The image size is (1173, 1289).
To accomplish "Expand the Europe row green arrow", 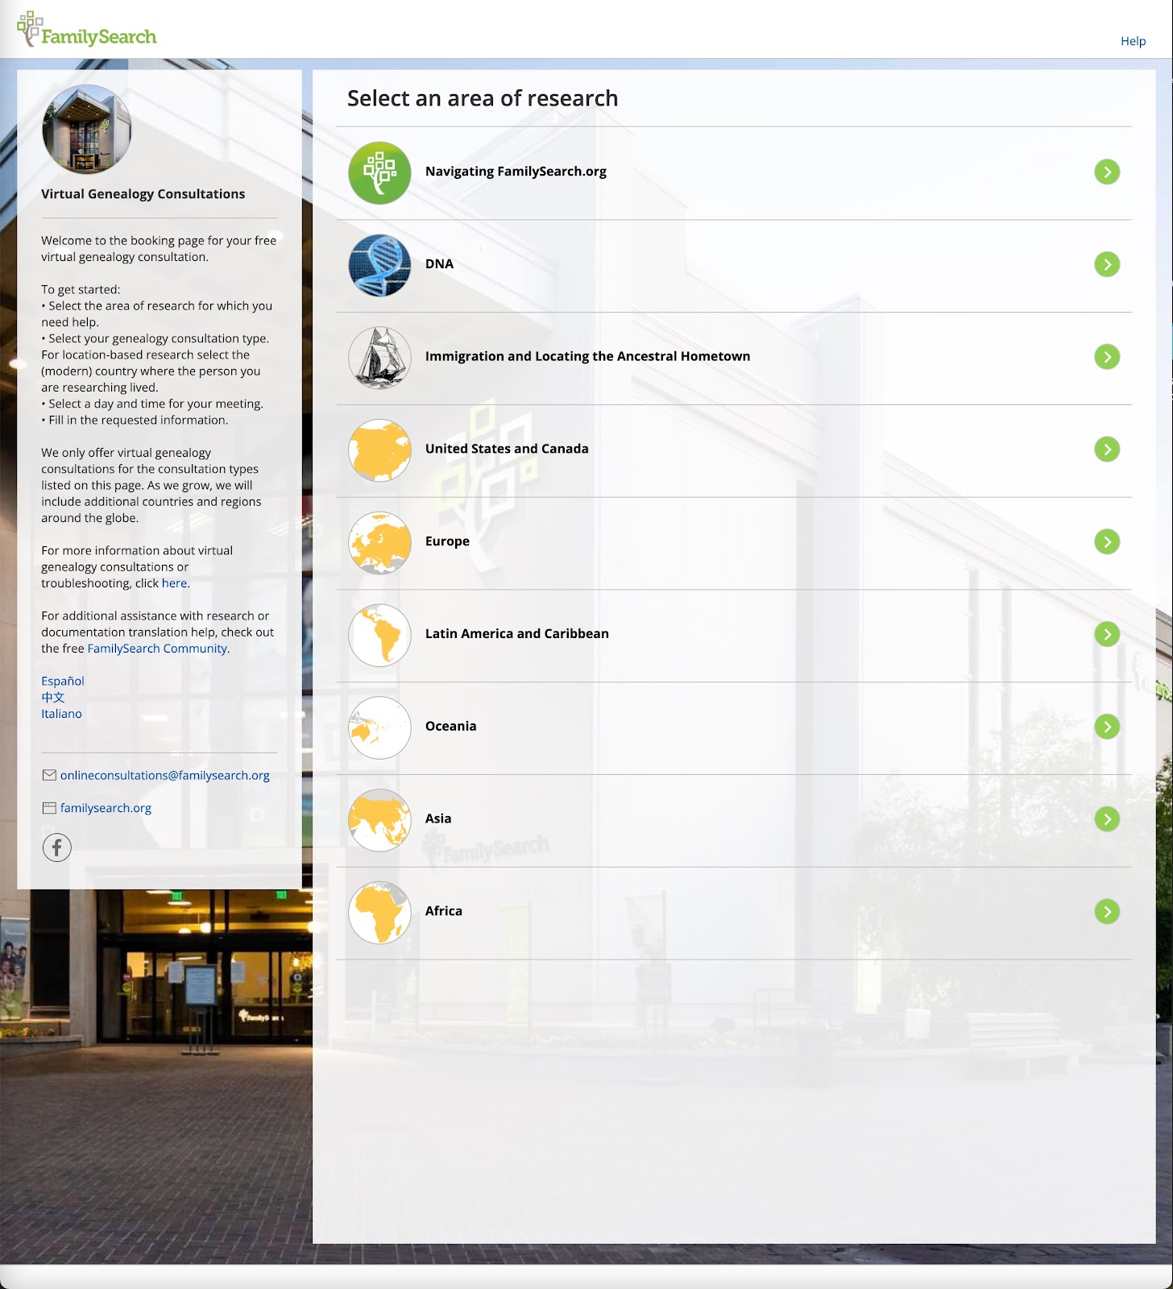I will tap(1107, 541).
